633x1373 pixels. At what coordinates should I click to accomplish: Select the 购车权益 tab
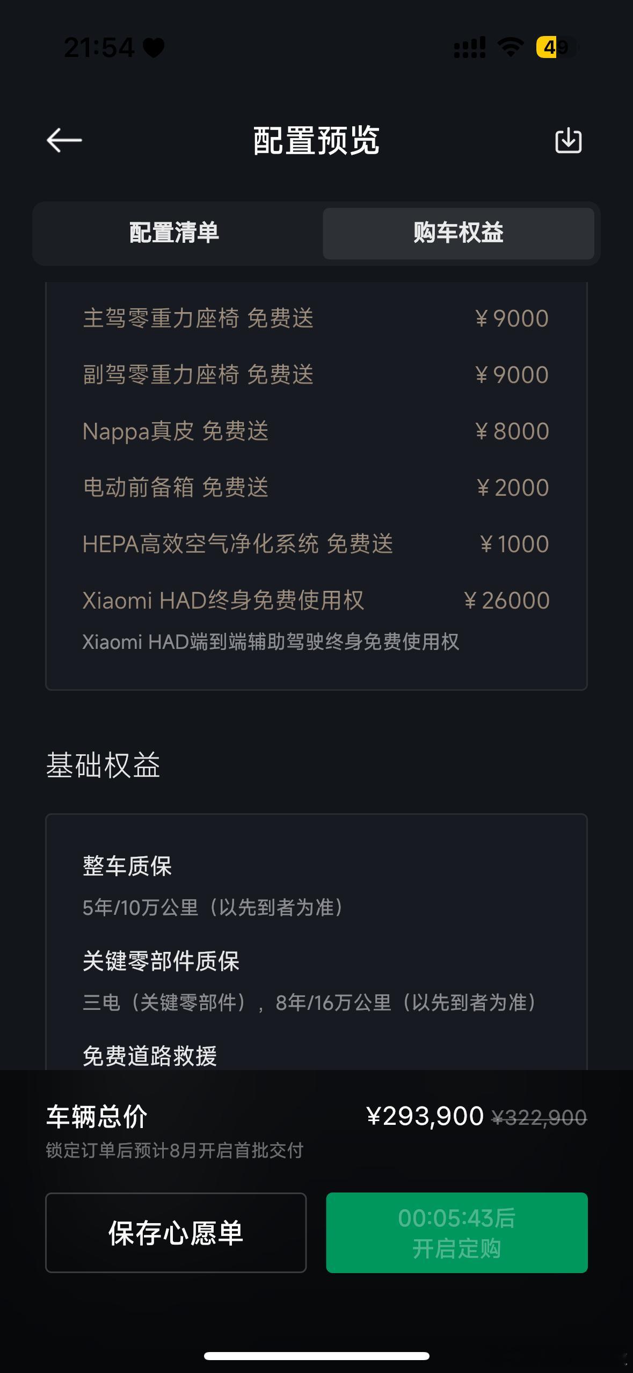(x=459, y=233)
